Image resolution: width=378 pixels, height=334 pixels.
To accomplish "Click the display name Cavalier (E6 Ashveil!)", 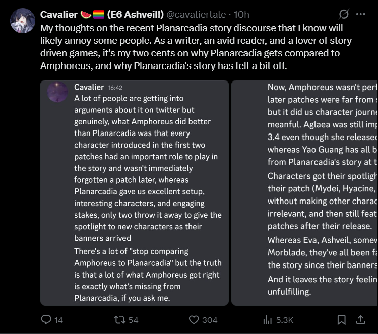I will (x=102, y=15).
